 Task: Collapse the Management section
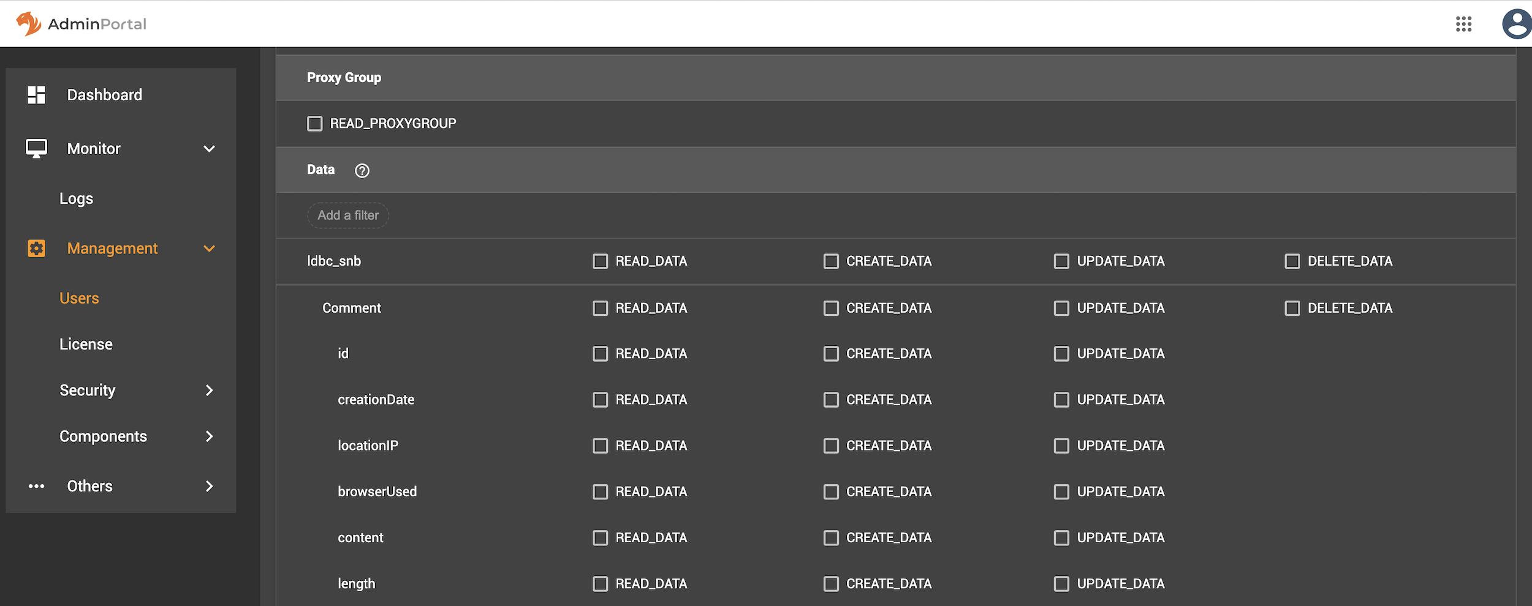click(x=209, y=248)
